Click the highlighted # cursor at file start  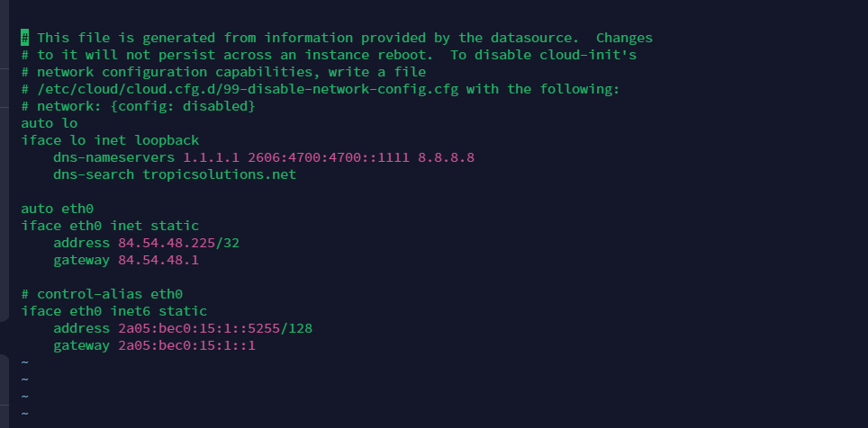point(25,38)
